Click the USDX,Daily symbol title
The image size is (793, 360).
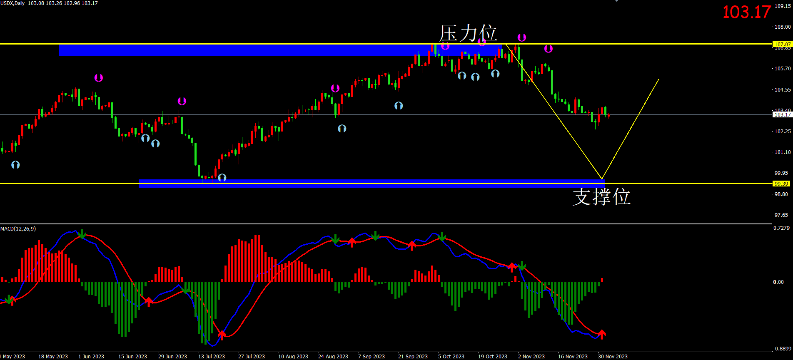12,3
